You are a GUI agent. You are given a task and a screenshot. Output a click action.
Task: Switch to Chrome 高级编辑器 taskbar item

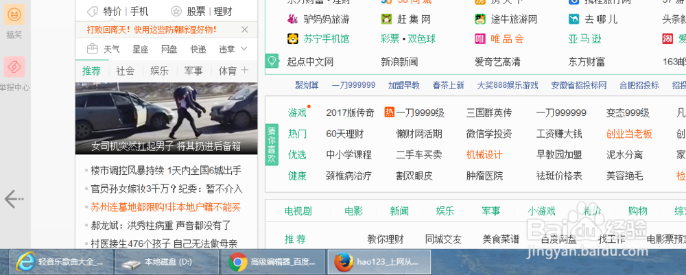point(274,263)
